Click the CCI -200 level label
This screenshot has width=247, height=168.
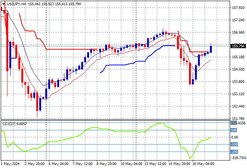tap(234, 152)
